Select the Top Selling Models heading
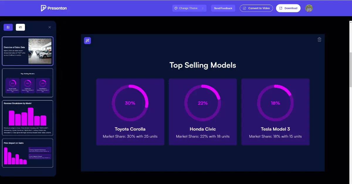Screen dimensions: 352x184 (203, 65)
